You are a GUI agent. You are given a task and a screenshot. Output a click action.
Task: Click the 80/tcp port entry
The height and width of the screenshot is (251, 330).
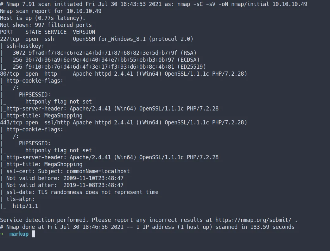[x=10, y=74]
